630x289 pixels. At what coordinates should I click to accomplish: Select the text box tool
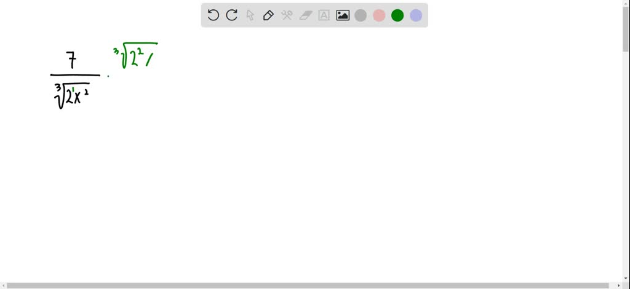[324, 15]
